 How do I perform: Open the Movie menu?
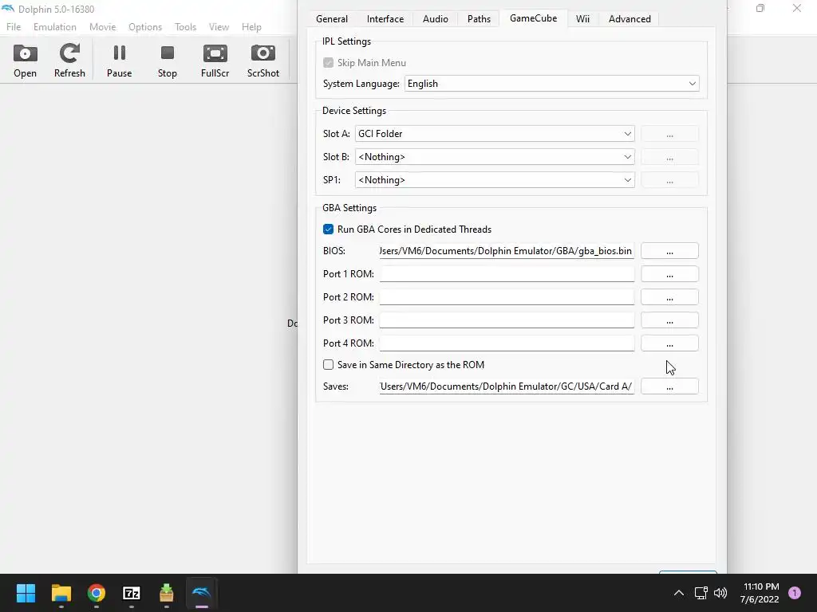(103, 27)
